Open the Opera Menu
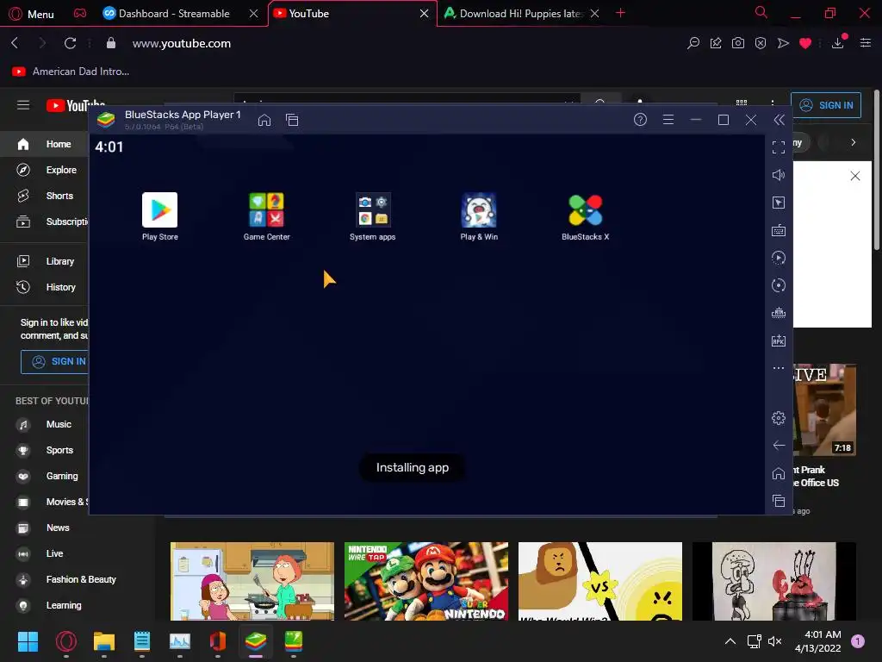 [x=32, y=14]
